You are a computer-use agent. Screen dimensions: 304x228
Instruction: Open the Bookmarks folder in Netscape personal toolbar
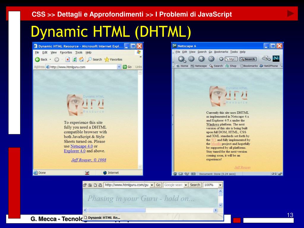[x=249, y=66]
